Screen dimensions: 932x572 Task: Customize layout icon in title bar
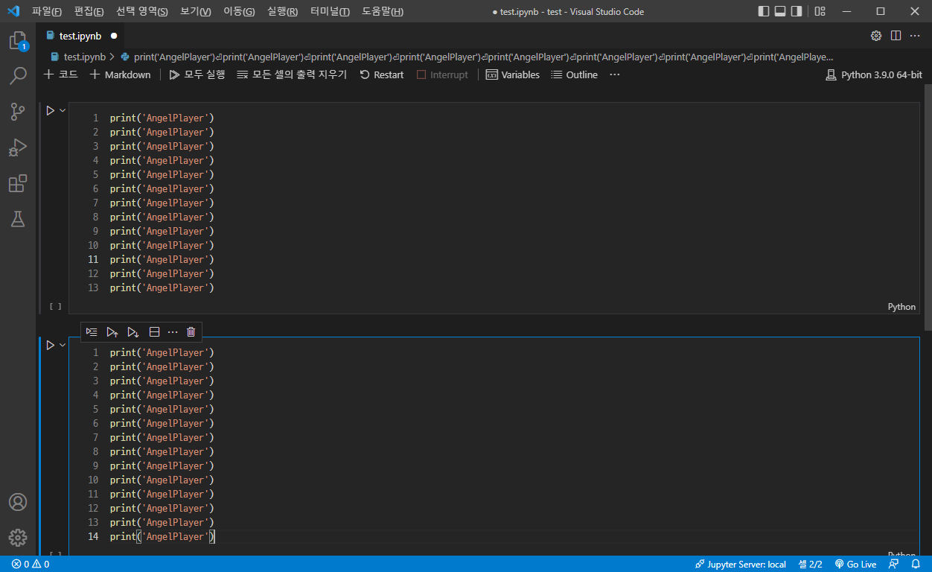(x=820, y=11)
